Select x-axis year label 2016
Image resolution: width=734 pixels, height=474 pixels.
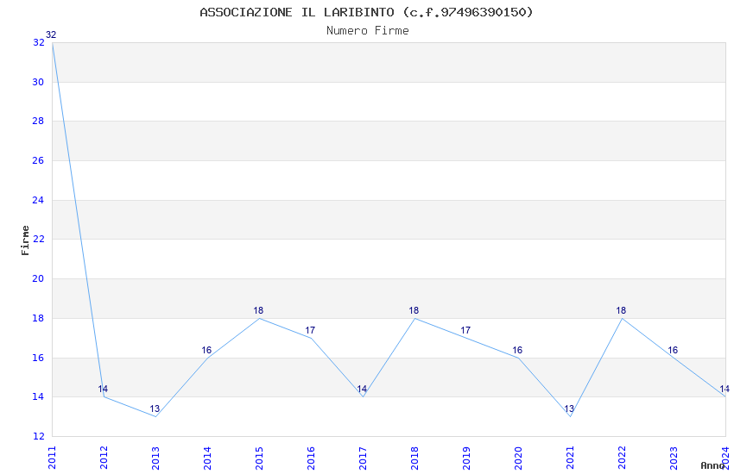(x=311, y=458)
